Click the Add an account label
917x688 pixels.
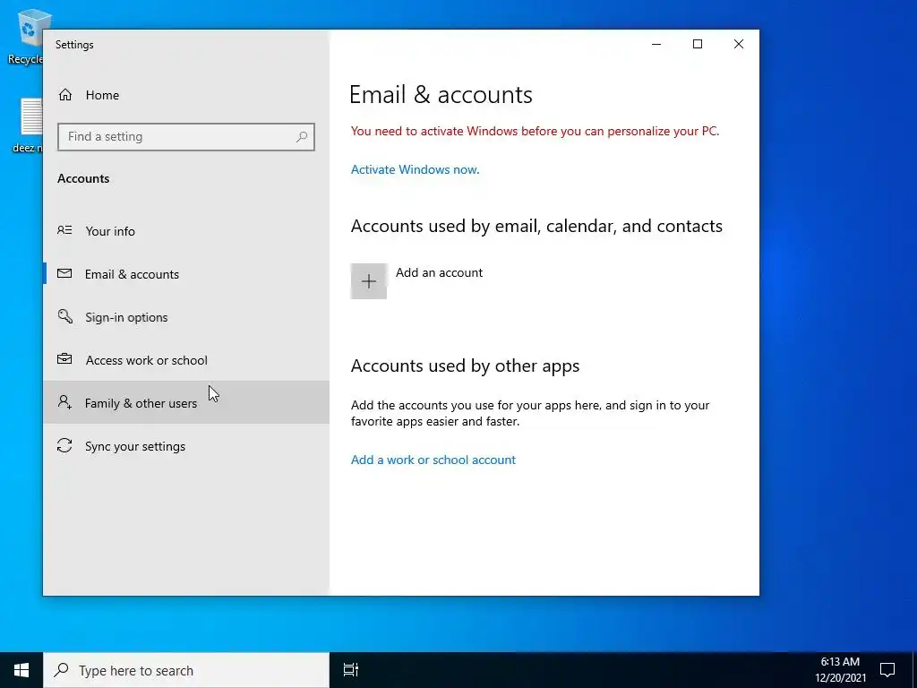[439, 272]
